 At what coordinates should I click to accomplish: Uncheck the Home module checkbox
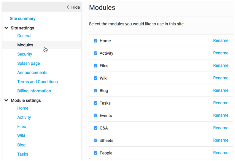pyautogui.click(x=96, y=41)
